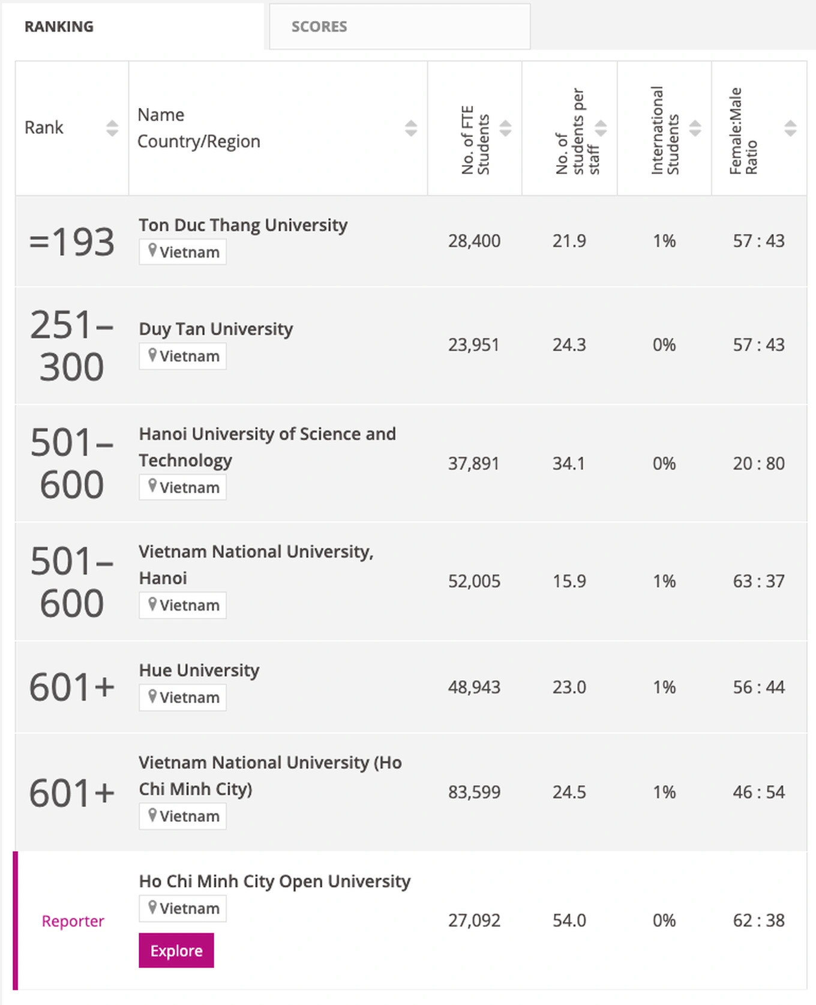This screenshot has width=816, height=1005.
Task: Click location pin under Hue University
Action: coord(152,696)
